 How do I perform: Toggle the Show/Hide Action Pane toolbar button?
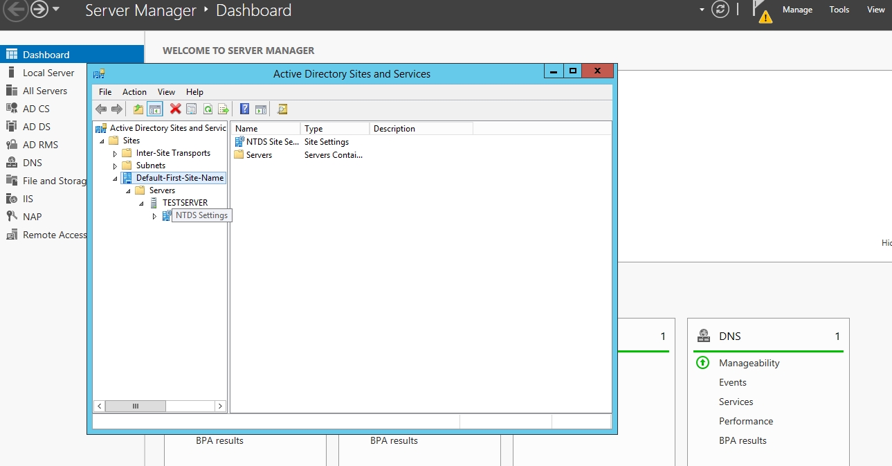[x=260, y=109]
